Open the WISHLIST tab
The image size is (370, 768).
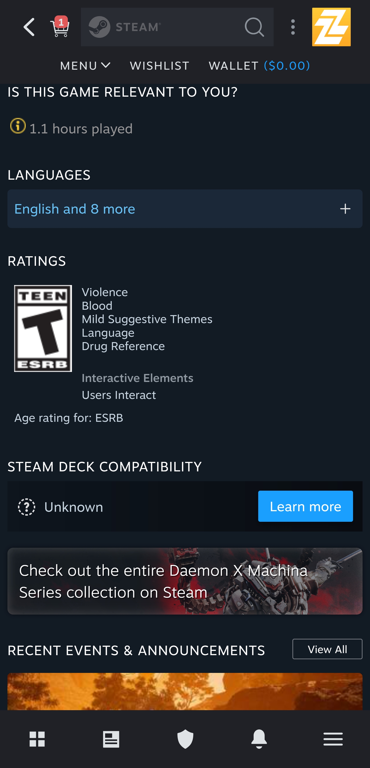pos(160,66)
